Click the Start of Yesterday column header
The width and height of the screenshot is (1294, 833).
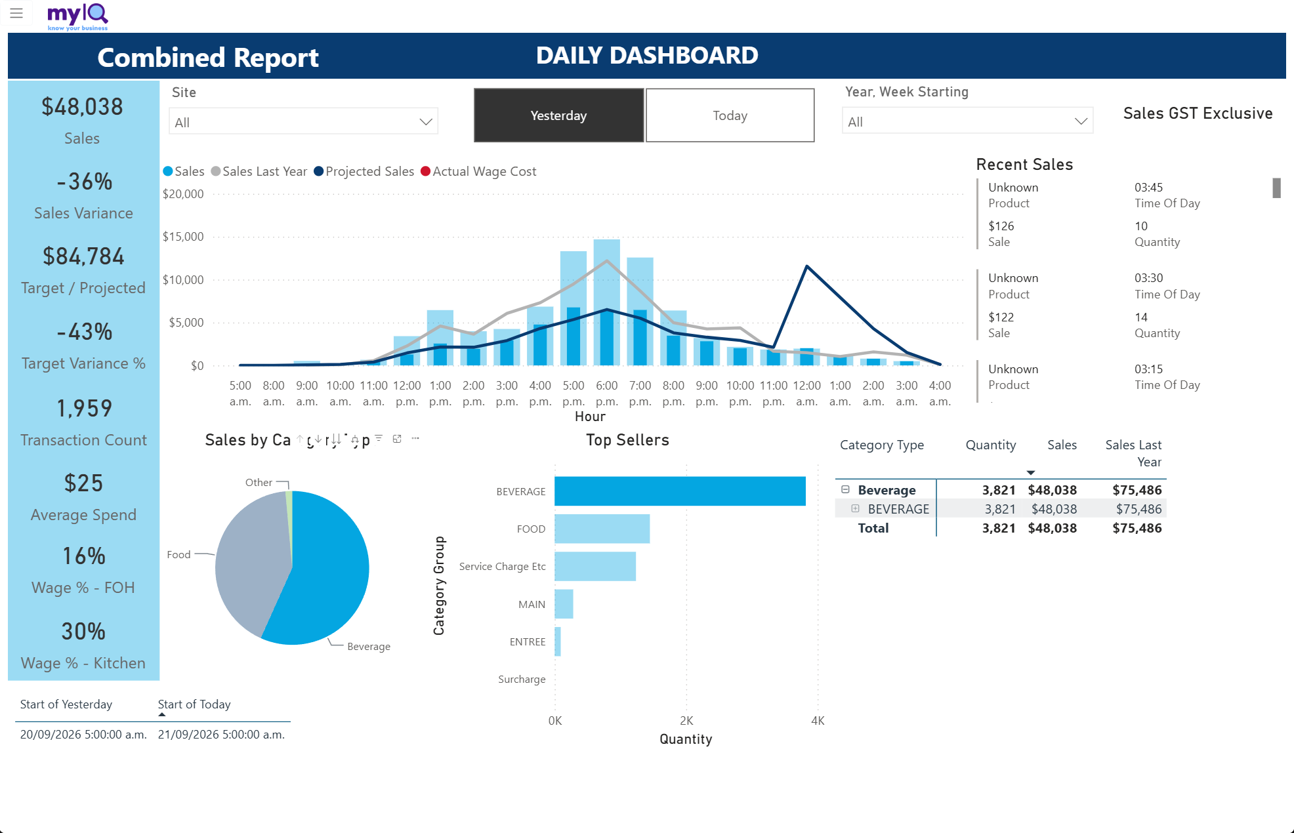coord(66,704)
